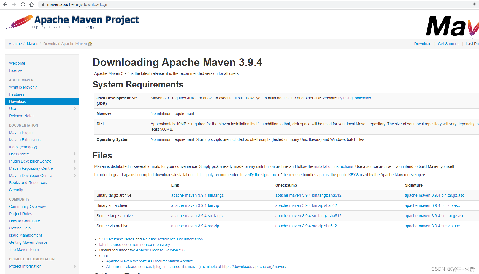Open the Welcome sidebar item
Screen dimensions: 479x274
point(17,63)
